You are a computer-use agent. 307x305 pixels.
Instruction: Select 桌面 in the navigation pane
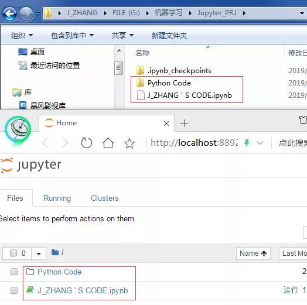point(31,52)
